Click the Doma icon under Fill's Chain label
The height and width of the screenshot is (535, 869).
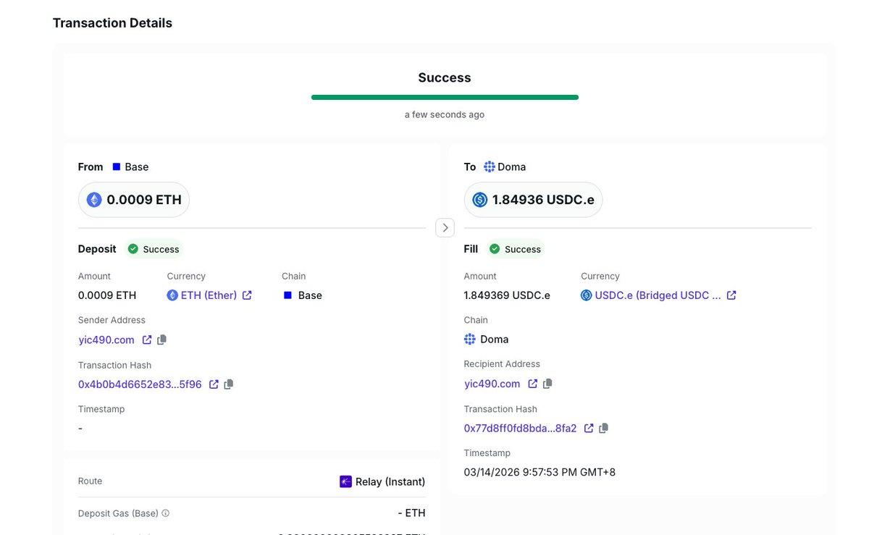pyautogui.click(x=470, y=340)
